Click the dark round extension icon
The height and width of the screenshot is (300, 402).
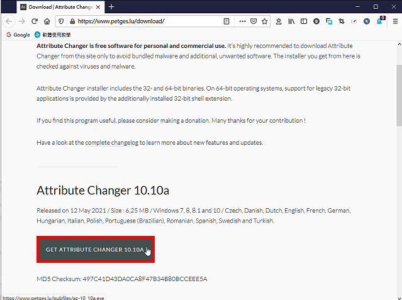(316, 21)
